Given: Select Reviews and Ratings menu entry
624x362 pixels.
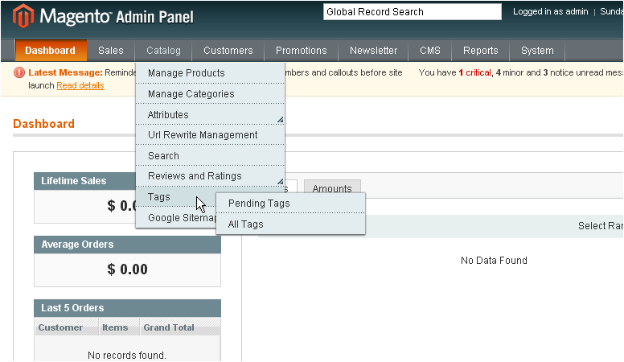Looking at the screenshot, I should coord(210,176).
